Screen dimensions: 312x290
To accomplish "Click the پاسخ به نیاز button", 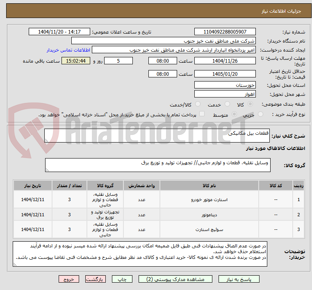I will coord(239,279).
